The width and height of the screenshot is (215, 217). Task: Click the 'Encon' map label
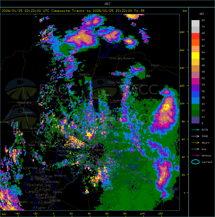tap(155, 65)
